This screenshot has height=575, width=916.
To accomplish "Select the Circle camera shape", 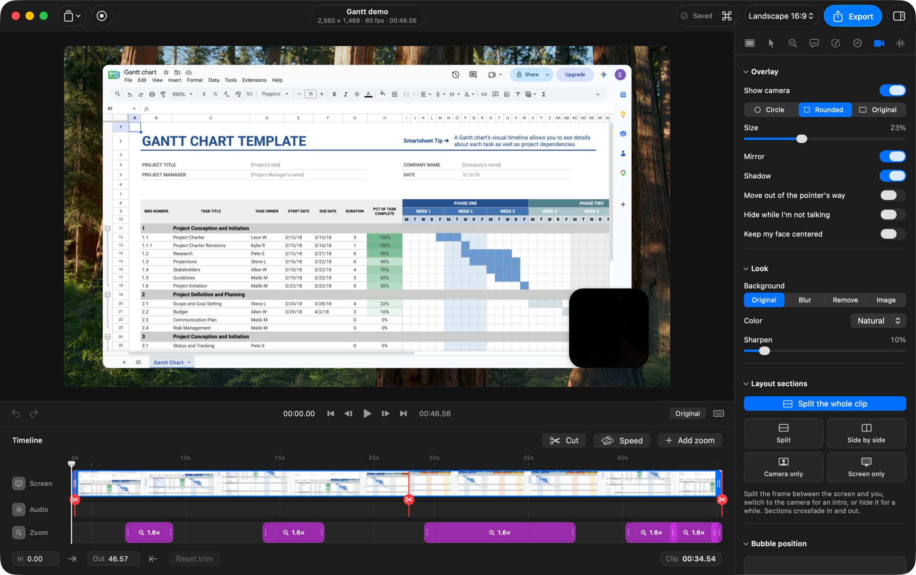I will (770, 110).
